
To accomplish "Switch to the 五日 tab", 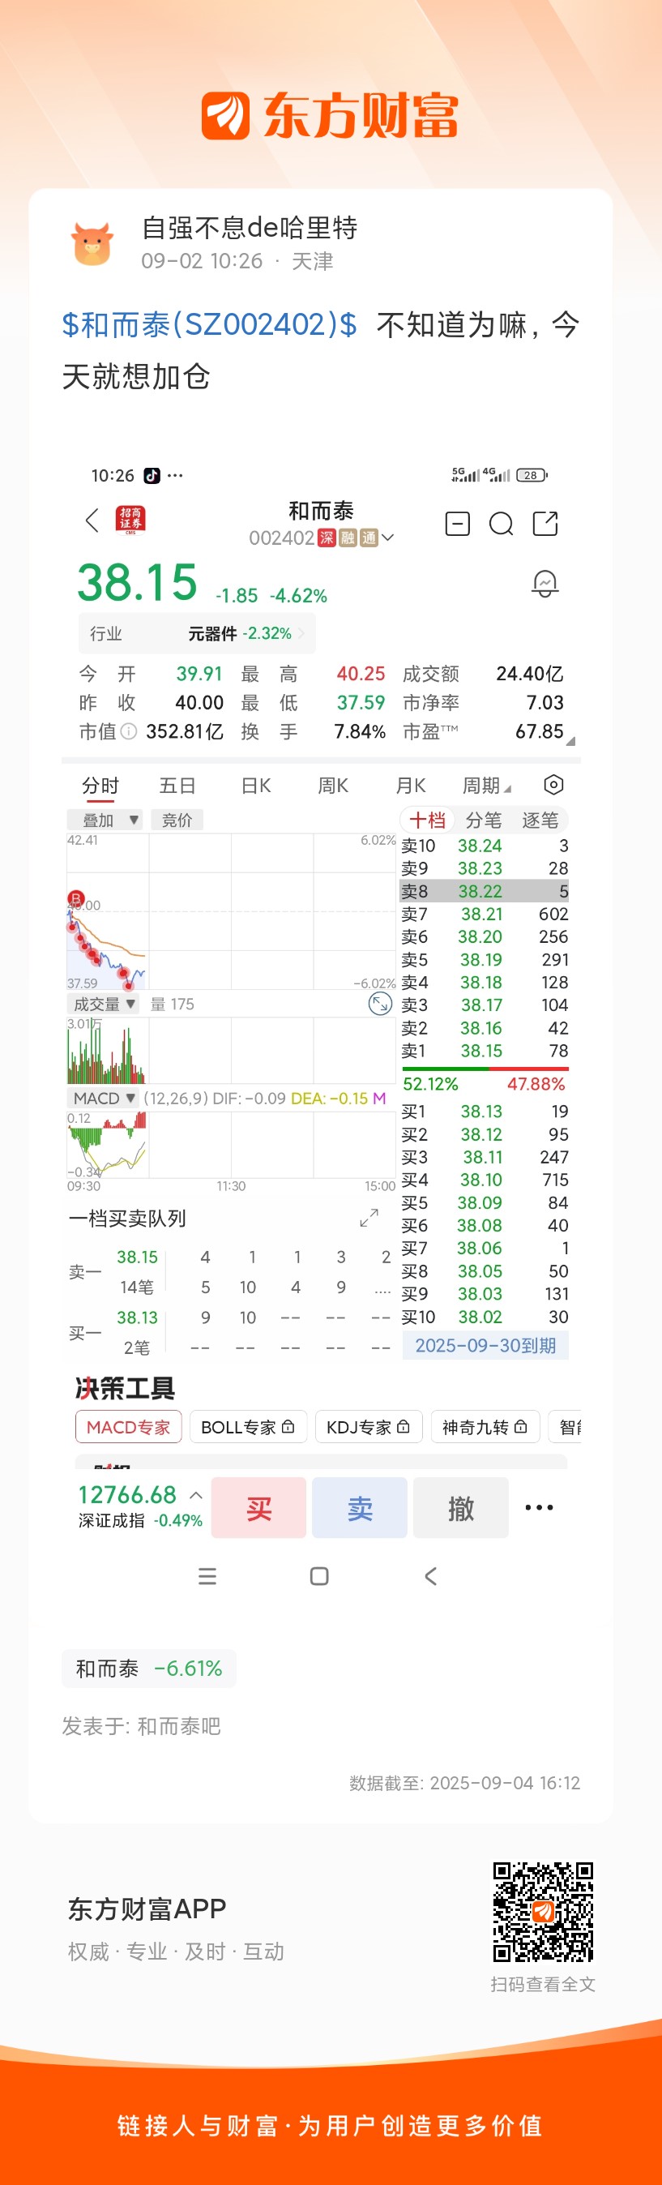I will [x=177, y=786].
